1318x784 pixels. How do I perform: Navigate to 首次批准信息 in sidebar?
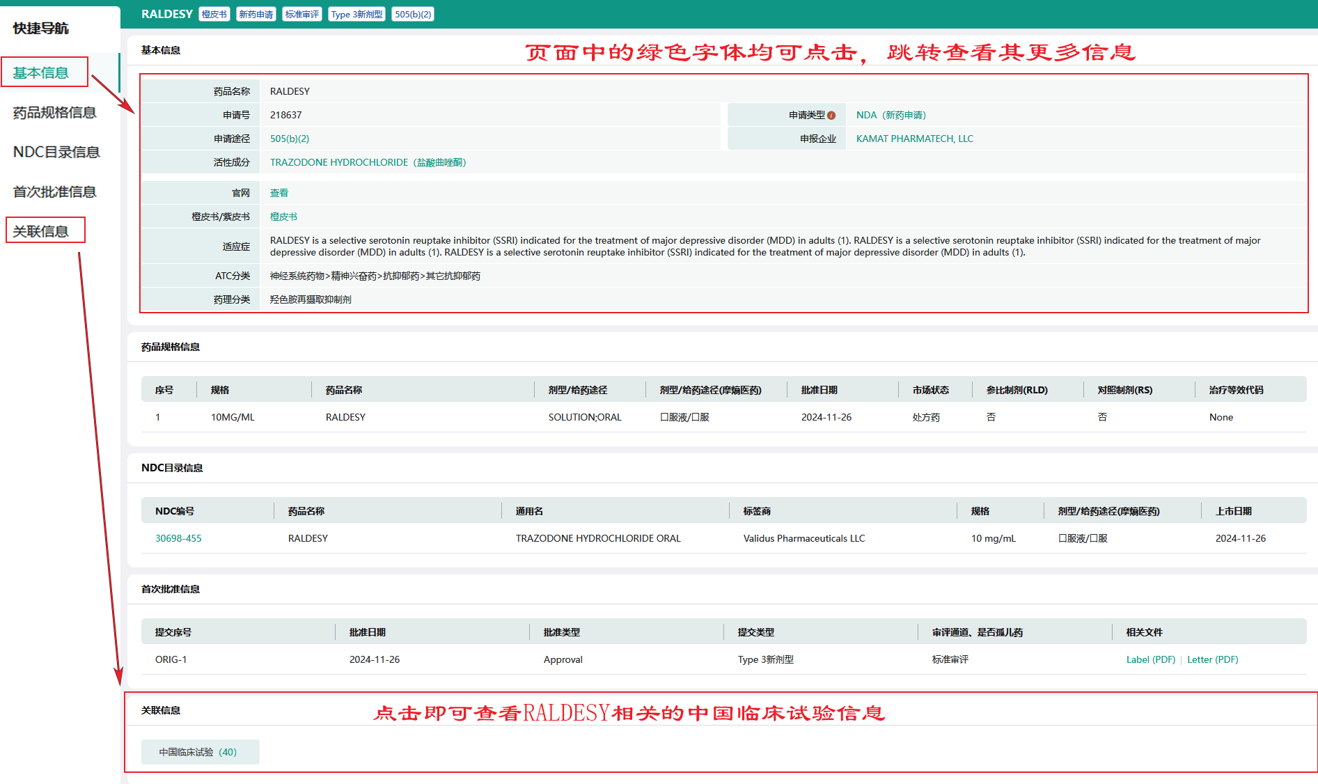[x=54, y=192]
